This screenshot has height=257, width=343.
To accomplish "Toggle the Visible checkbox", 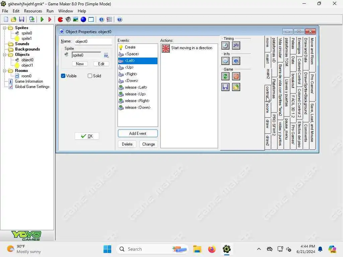I will point(63,76).
